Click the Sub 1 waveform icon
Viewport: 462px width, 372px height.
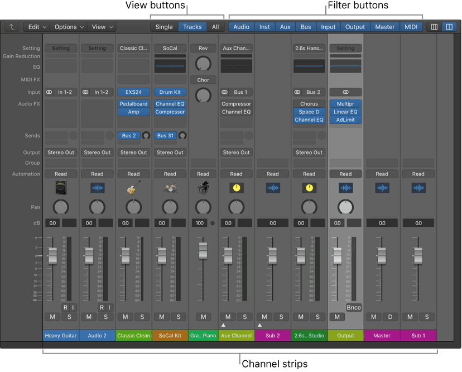tap(418, 188)
